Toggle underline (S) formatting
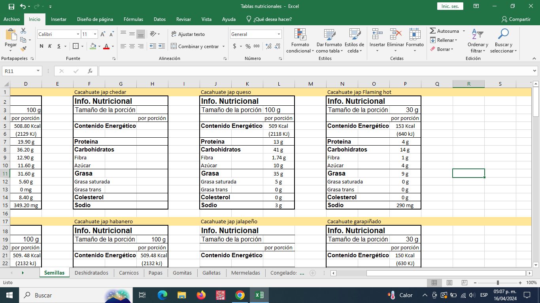540x303 pixels. pyautogui.click(x=59, y=46)
